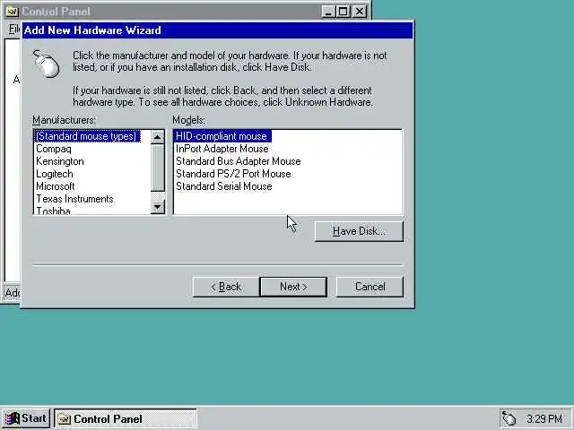Close the Control Panel window
The image size is (574, 430).
click(x=360, y=12)
